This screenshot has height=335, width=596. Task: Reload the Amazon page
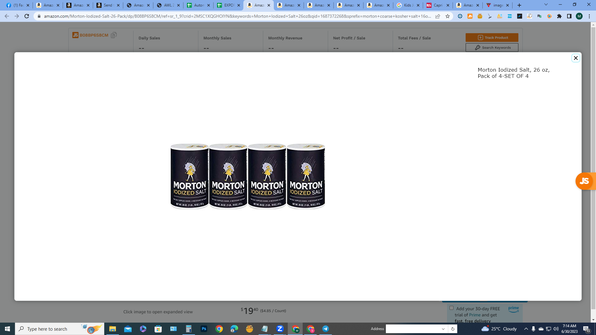click(x=27, y=16)
